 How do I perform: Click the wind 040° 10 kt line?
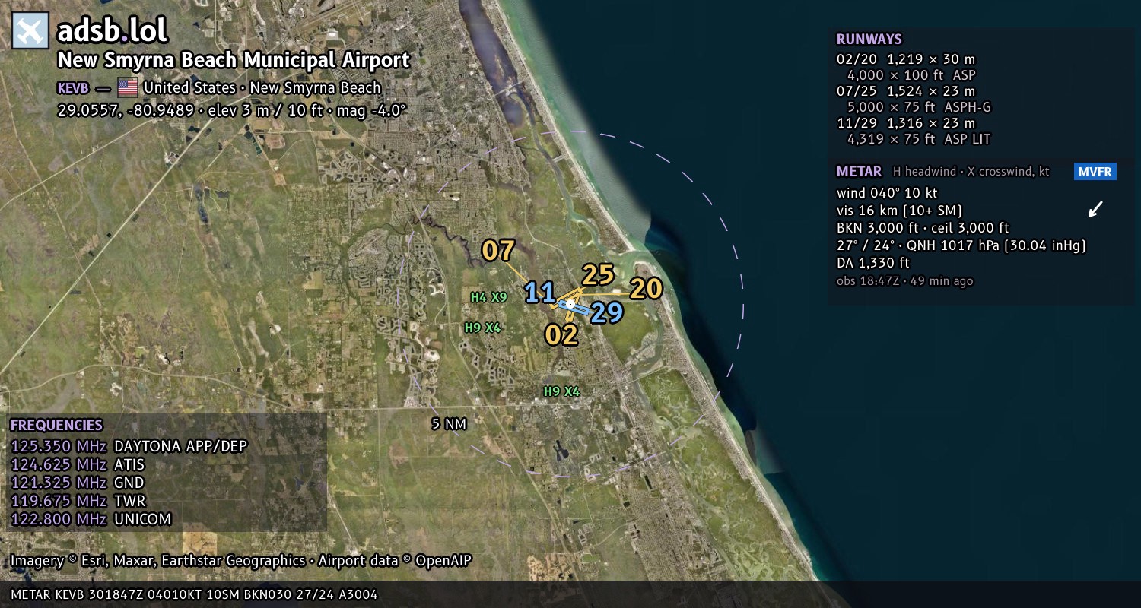887,193
